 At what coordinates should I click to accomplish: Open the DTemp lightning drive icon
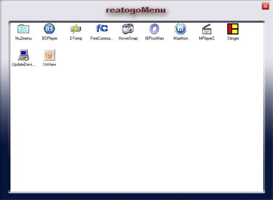(x=76, y=29)
